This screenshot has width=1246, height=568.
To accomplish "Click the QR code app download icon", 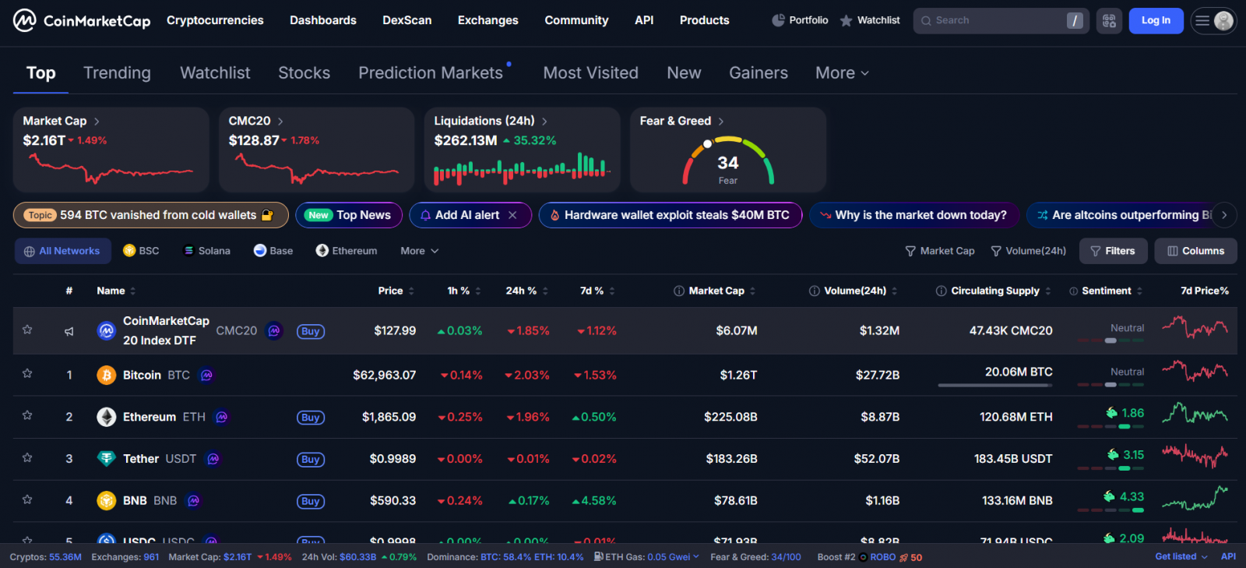I will click(1109, 21).
